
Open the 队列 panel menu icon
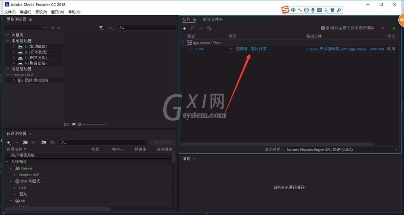tap(195, 19)
